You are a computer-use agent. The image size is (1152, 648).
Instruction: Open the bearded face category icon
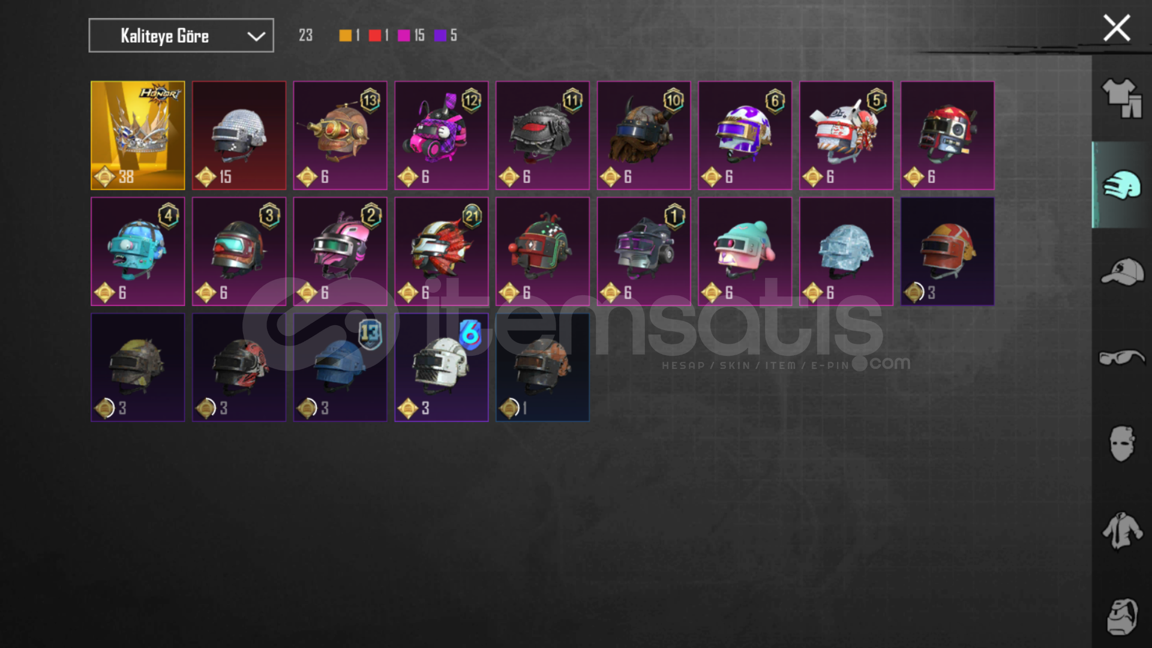point(1122,616)
